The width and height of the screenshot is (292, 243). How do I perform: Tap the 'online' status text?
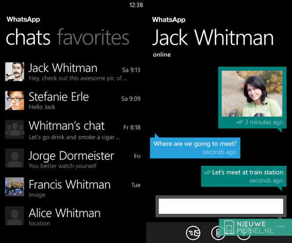click(x=162, y=54)
